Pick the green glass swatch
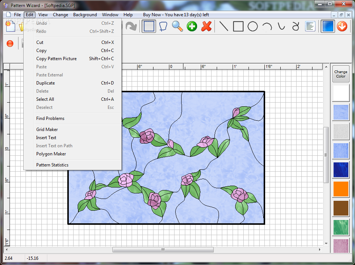355x265 pixels. pyautogui.click(x=341, y=227)
